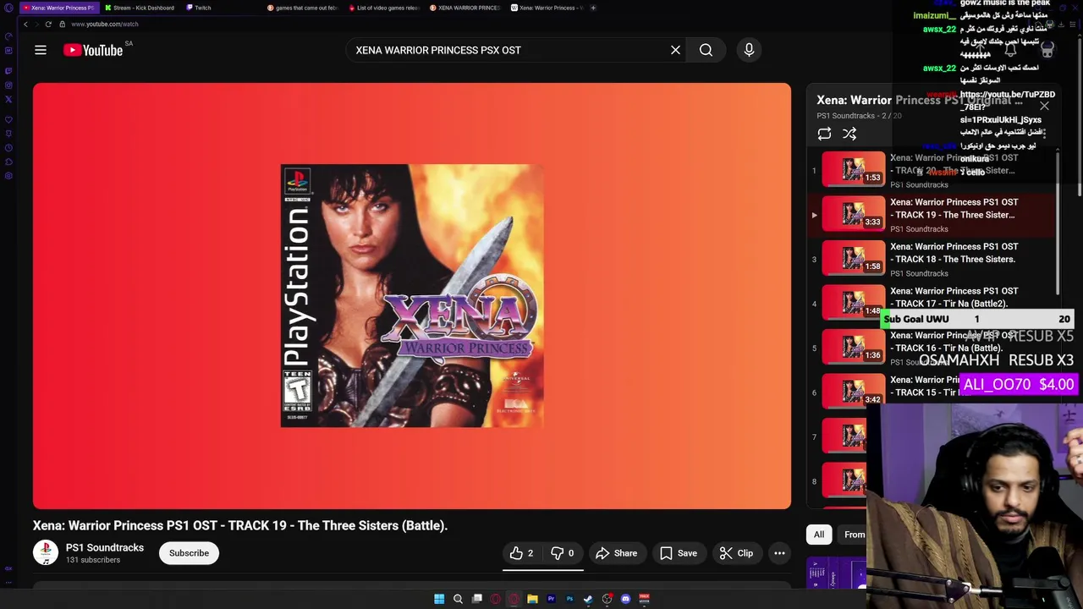
Task: Toggle playlist loop
Action: (824, 134)
